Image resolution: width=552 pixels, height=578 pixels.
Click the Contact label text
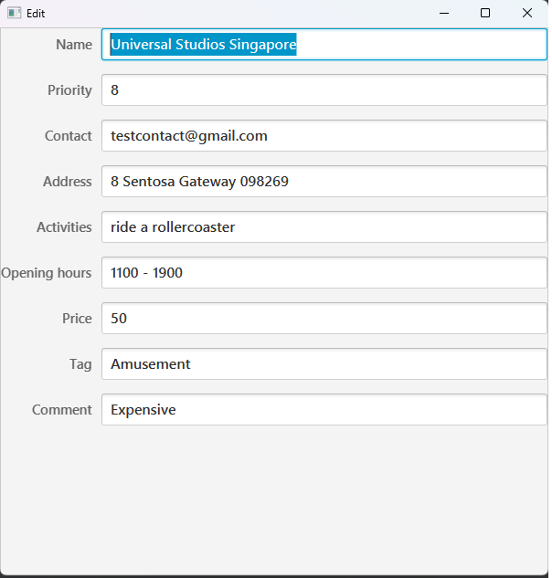click(x=69, y=136)
